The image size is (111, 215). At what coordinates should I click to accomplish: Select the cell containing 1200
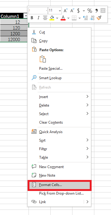(14, 33)
